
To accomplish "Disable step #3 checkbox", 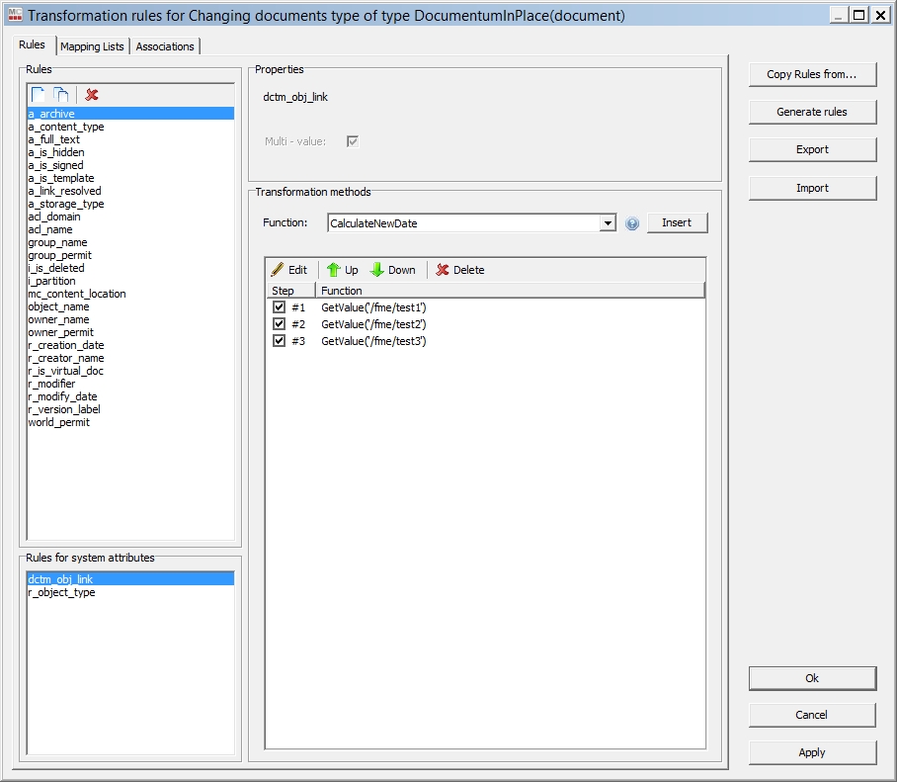I will pos(279,341).
